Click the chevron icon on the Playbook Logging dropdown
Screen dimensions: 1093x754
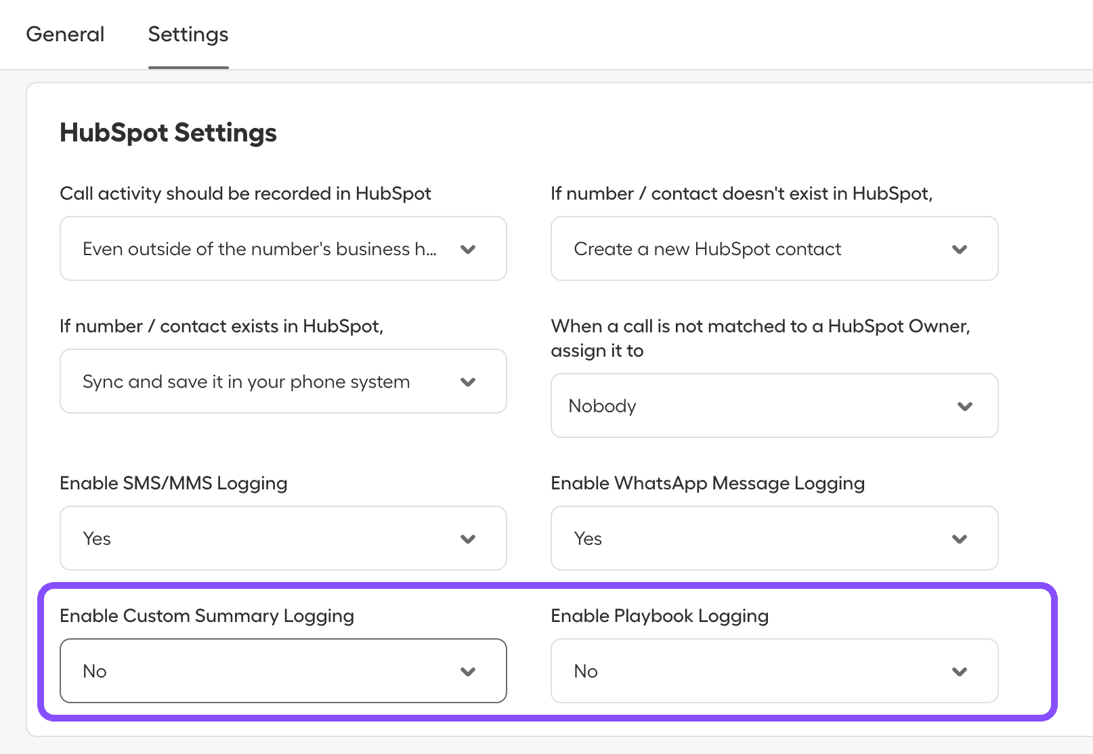point(959,671)
